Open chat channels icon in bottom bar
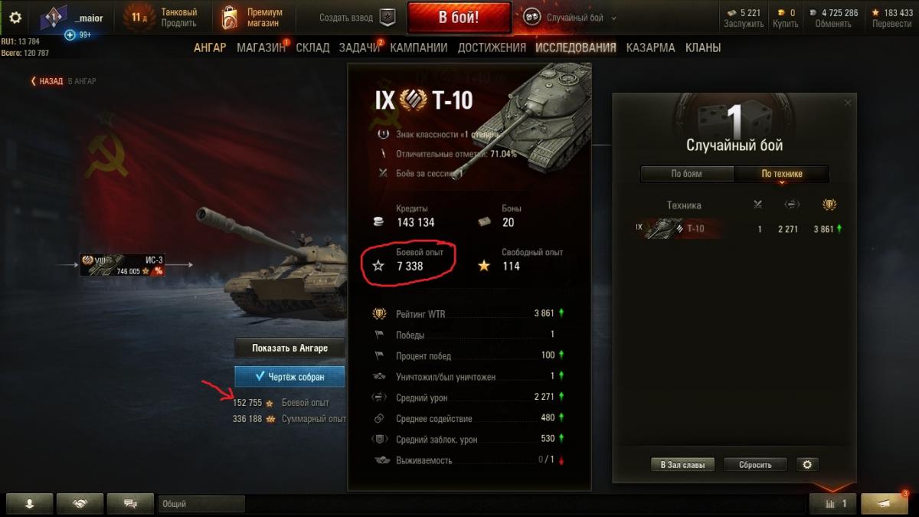This screenshot has height=517, width=919. click(x=129, y=503)
